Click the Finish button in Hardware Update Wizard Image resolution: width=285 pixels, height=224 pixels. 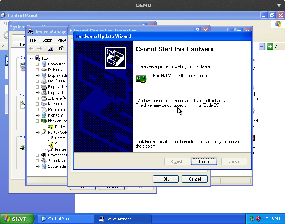204,161
